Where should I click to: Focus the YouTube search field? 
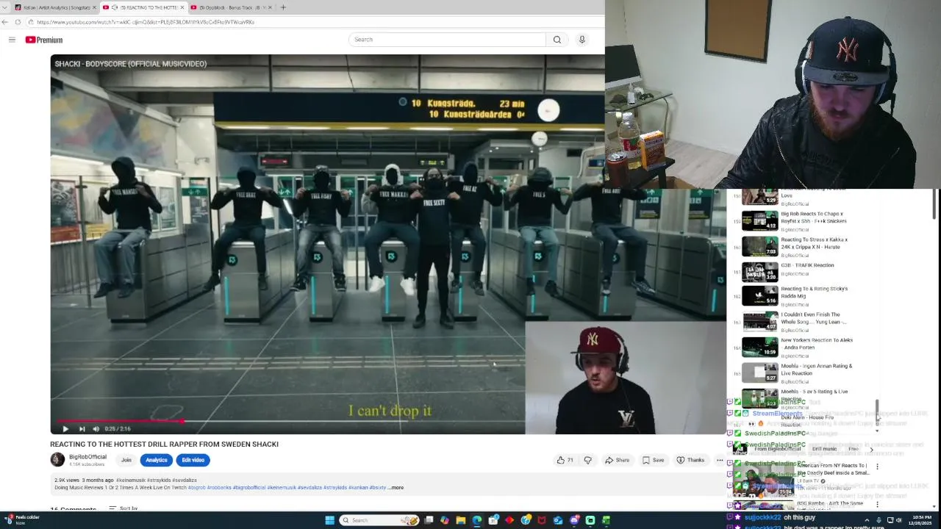click(x=447, y=40)
